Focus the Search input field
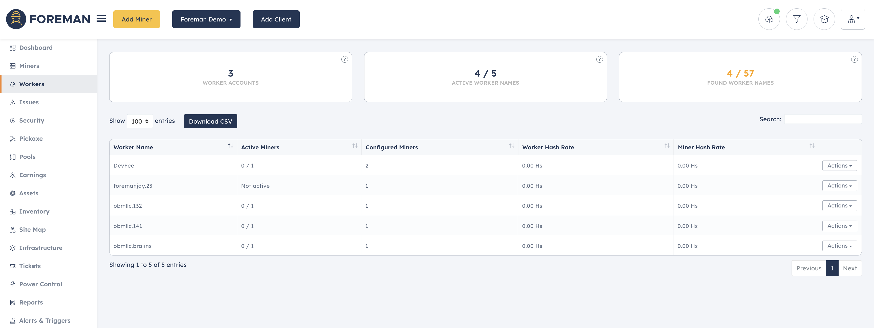 (x=822, y=119)
